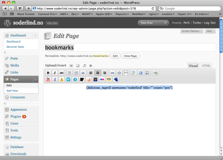Toggle bold formatting in editor
Screen dimensions: 223x160
point(48,73)
